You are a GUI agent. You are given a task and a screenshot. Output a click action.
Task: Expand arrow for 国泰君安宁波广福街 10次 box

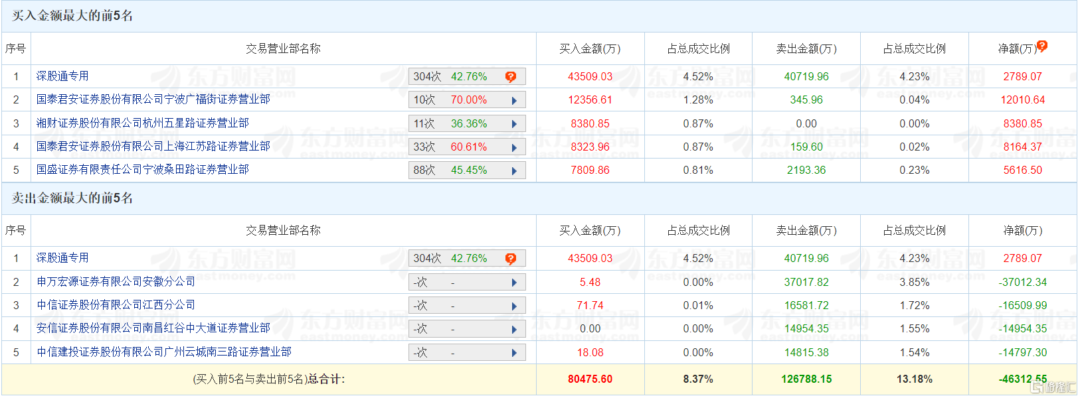click(514, 101)
